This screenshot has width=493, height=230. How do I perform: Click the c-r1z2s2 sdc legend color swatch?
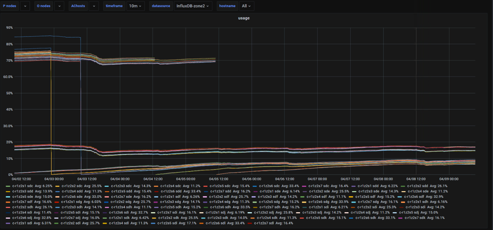57,186
